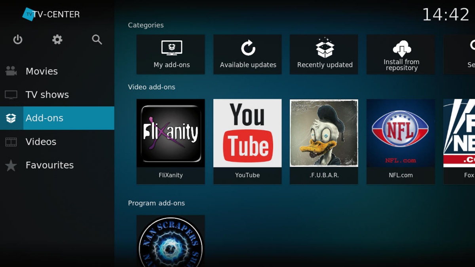Click the TV shows screen icon
Viewport: 475px width, 267px height.
point(11,95)
